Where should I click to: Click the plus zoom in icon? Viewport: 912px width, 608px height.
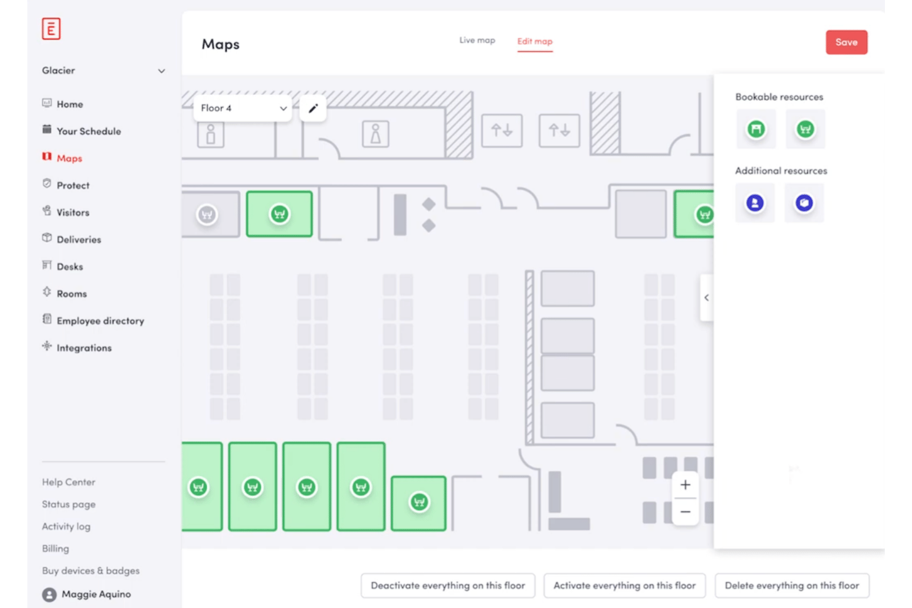685,485
